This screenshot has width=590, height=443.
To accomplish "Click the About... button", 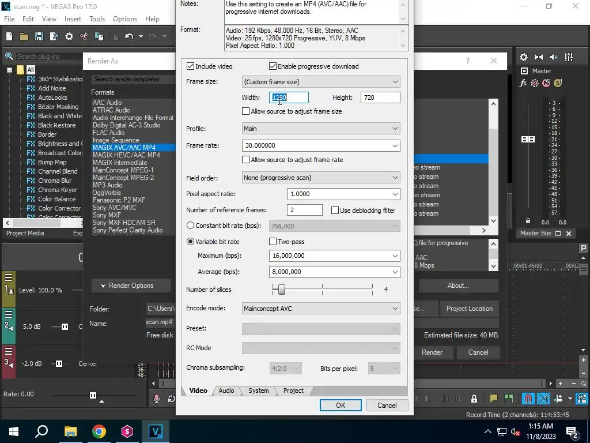I will tap(458, 286).
